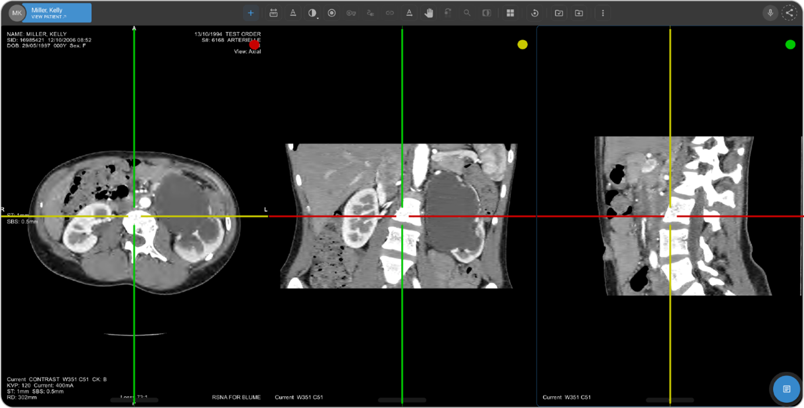The image size is (804, 408).
Task: Click the share icon at top right
Action: [x=789, y=13]
